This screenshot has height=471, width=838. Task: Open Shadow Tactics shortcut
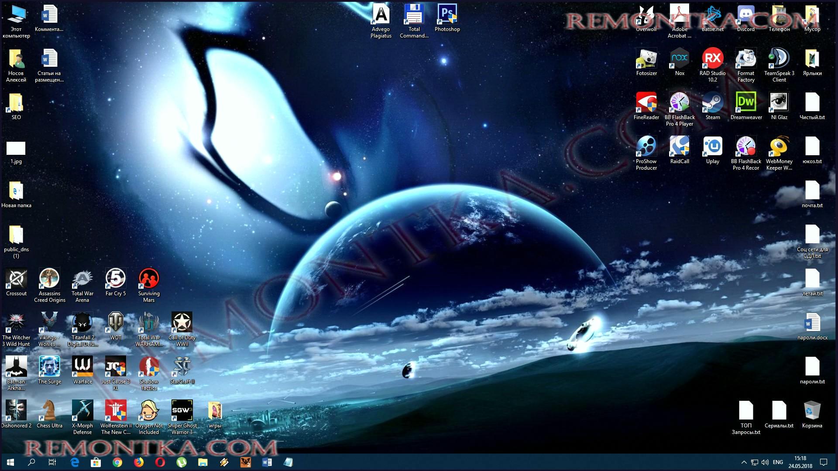tap(149, 373)
